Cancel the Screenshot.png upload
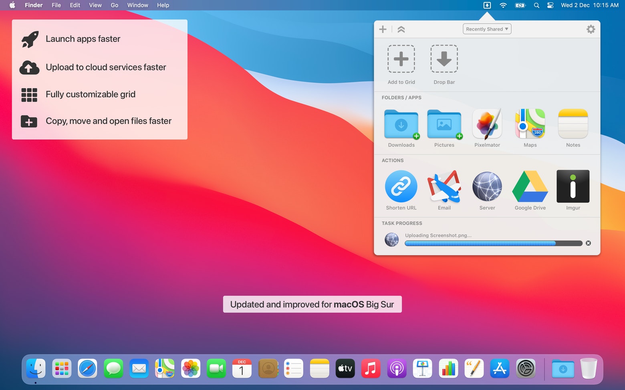The image size is (625, 390). pos(588,243)
